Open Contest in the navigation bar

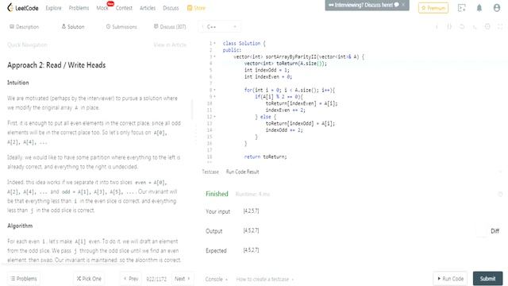[124, 8]
